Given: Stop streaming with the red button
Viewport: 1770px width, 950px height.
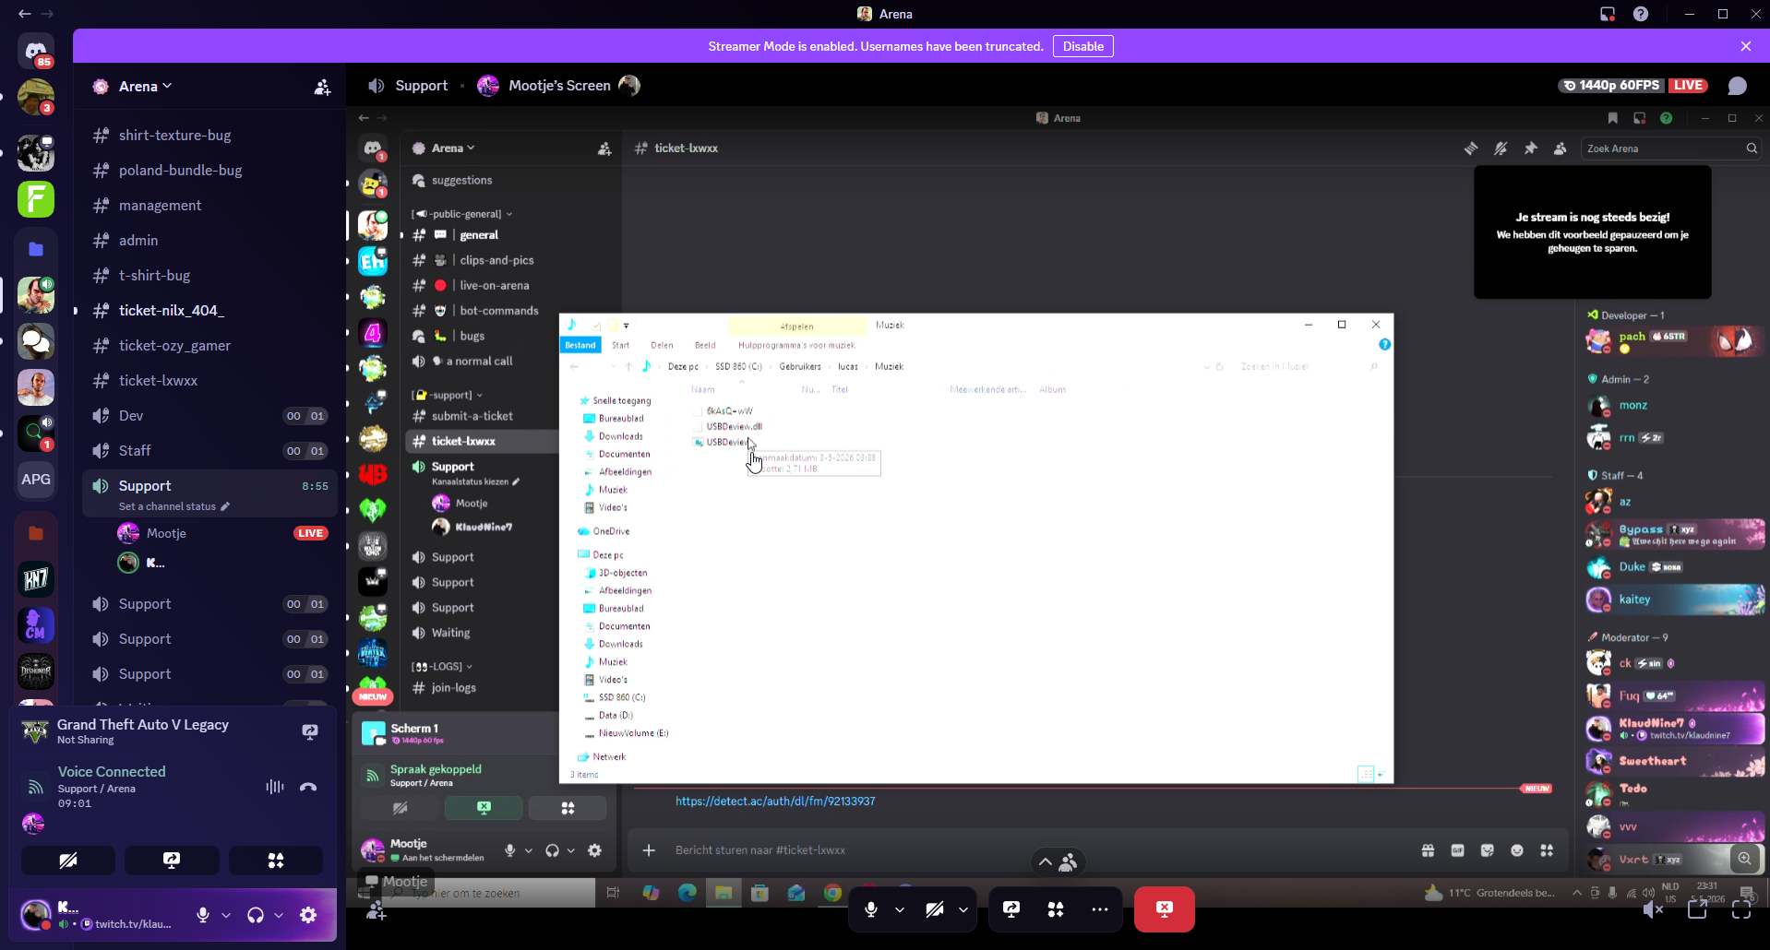Looking at the screenshot, I should [x=1165, y=909].
